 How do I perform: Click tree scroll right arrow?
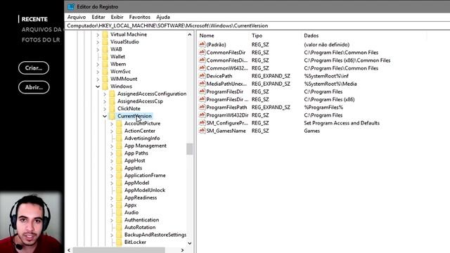[182, 250]
